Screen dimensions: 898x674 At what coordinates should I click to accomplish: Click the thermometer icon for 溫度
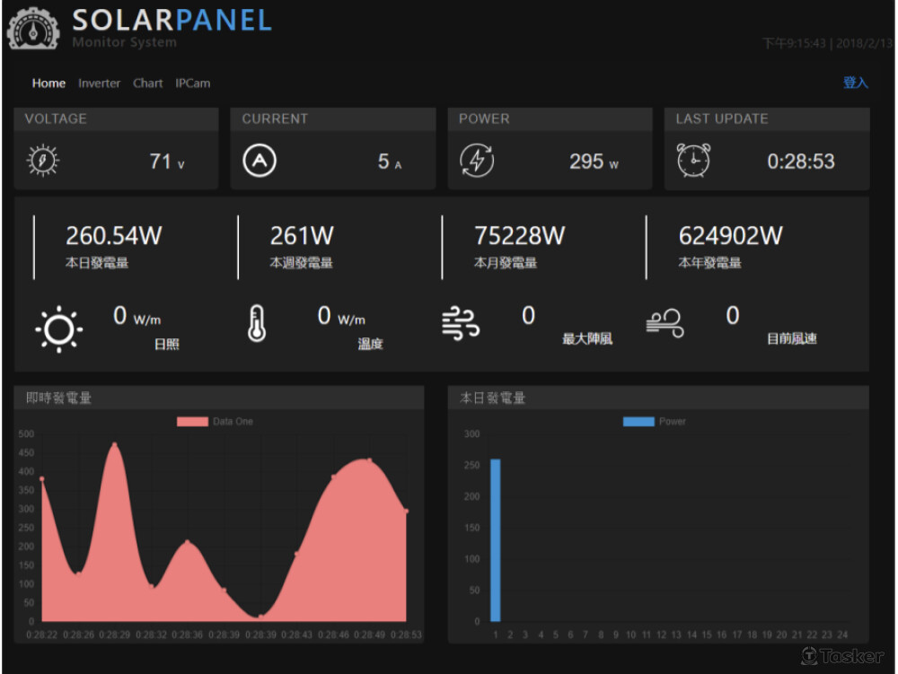pos(257,324)
